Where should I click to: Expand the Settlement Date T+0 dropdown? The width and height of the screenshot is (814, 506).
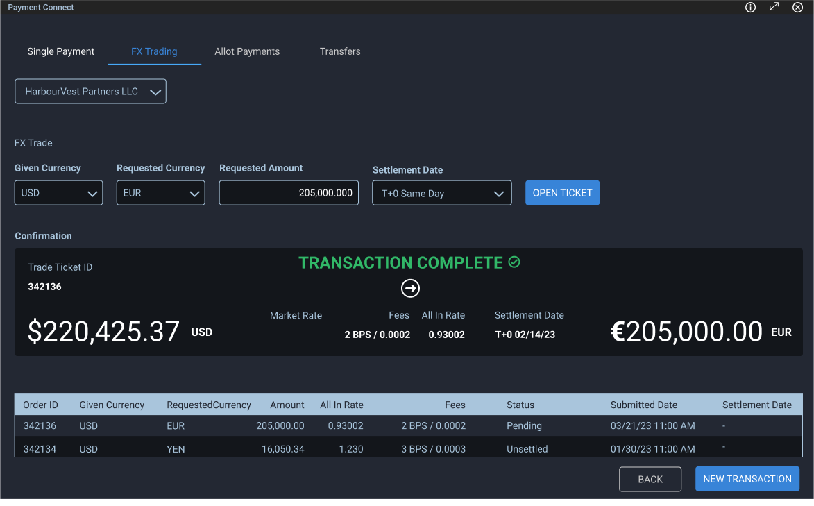coord(441,192)
